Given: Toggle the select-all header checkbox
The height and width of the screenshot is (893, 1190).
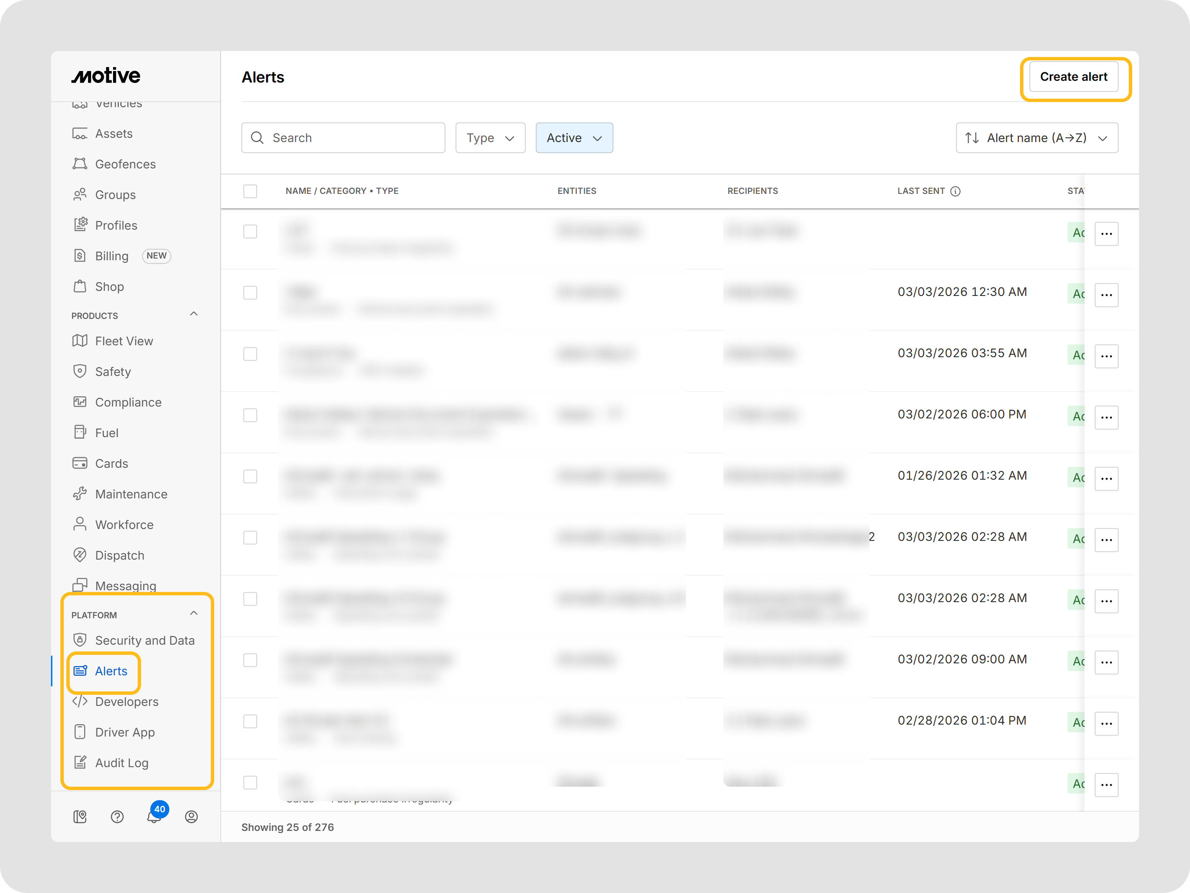Looking at the screenshot, I should [x=250, y=191].
